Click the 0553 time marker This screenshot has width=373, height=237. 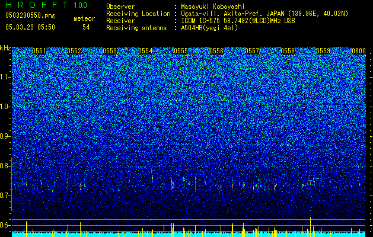click(x=110, y=51)
